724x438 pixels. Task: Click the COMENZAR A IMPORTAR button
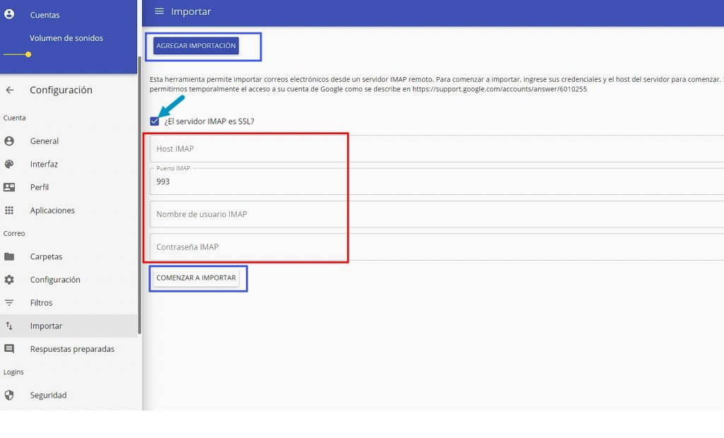pyautogui.click(x=198, y=278)
